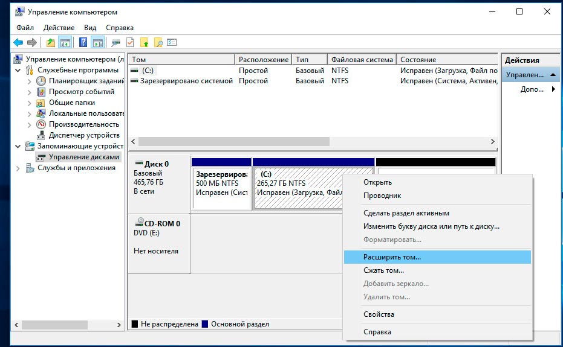The height and width of the screenshot is (347, 563).
Task: Click the magnifier search note toolbar icon
Action: [x=158, y=42]
